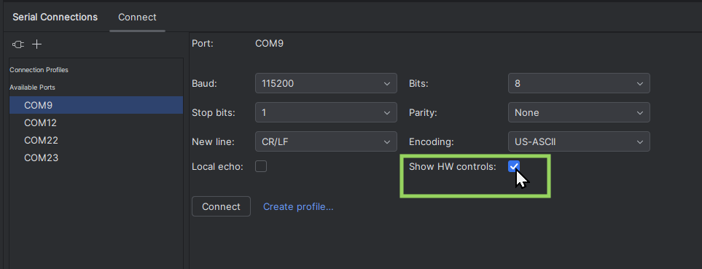
Task: Expand the Bits dropdown showing 8
Action: 579,83
